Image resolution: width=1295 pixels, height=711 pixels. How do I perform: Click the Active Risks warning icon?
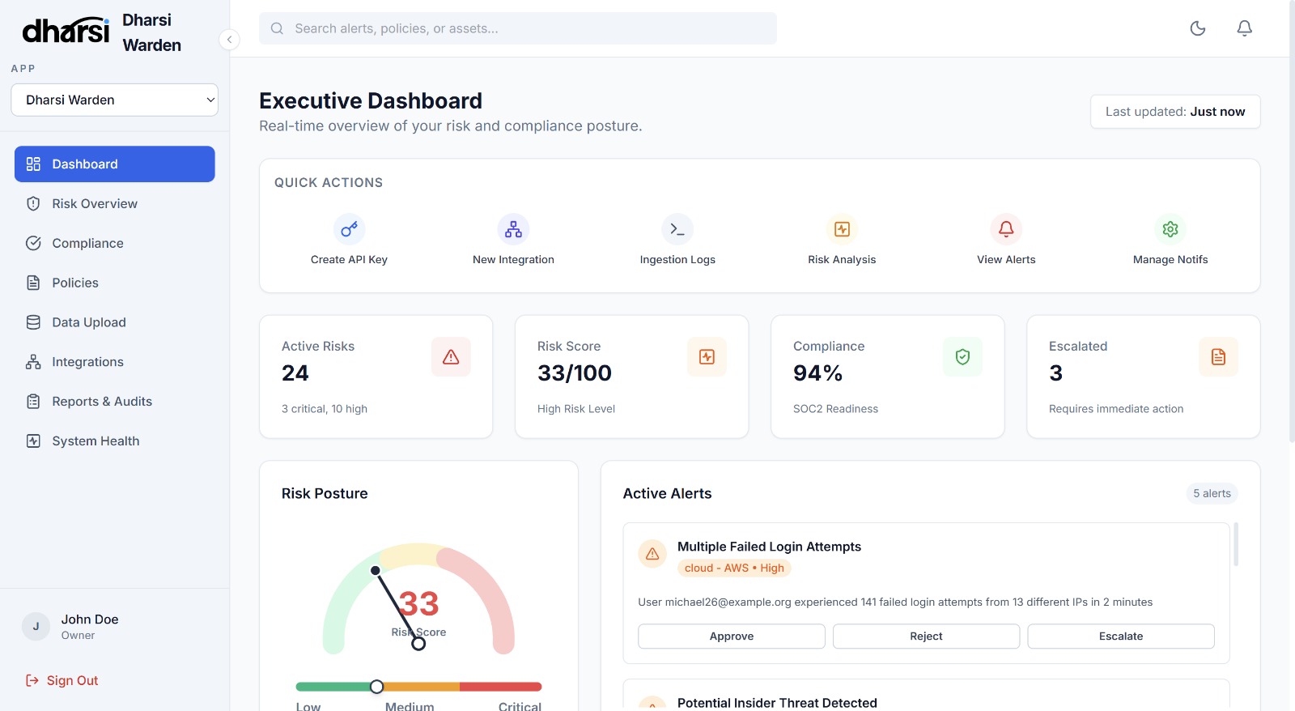coord(451,357)
